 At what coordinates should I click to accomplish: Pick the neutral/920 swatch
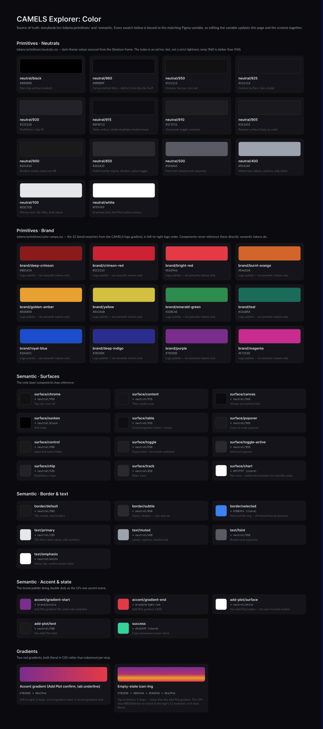click(51, 108)
